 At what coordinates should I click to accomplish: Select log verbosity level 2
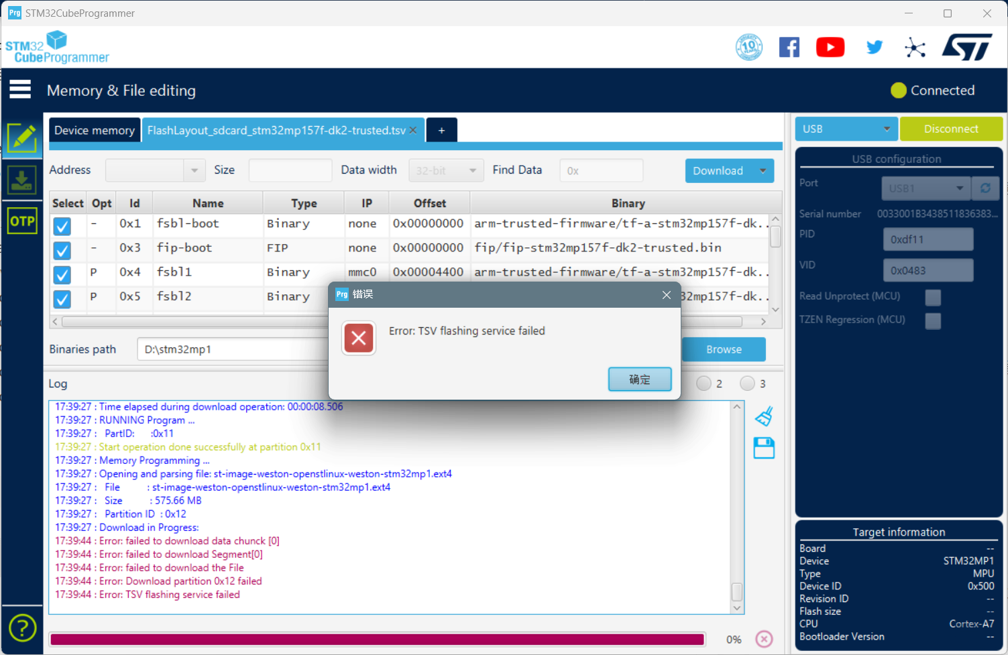click(x=704, y=383)
